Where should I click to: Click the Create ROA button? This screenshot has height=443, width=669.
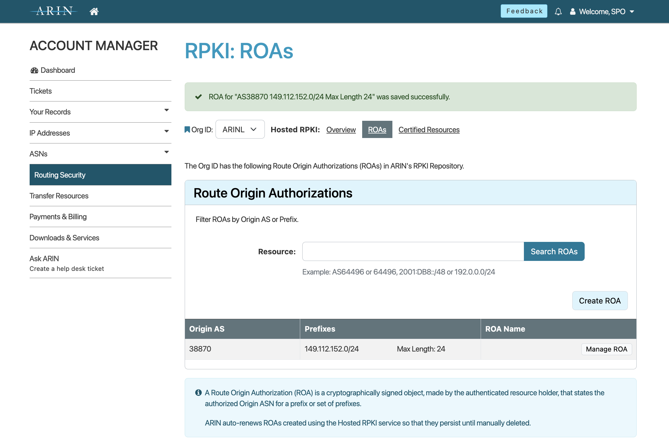[x=600, y=301]
